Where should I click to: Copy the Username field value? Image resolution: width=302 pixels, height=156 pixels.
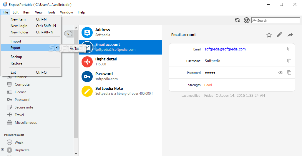(x=289, y=61)
